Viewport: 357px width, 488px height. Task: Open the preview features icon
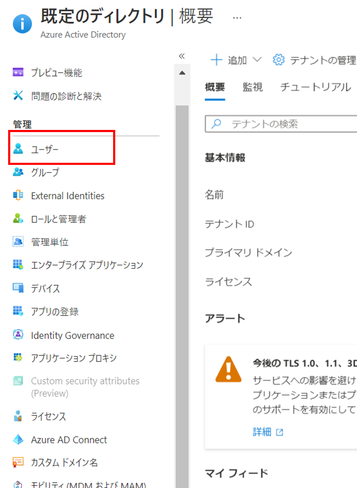tap(18, 72)
